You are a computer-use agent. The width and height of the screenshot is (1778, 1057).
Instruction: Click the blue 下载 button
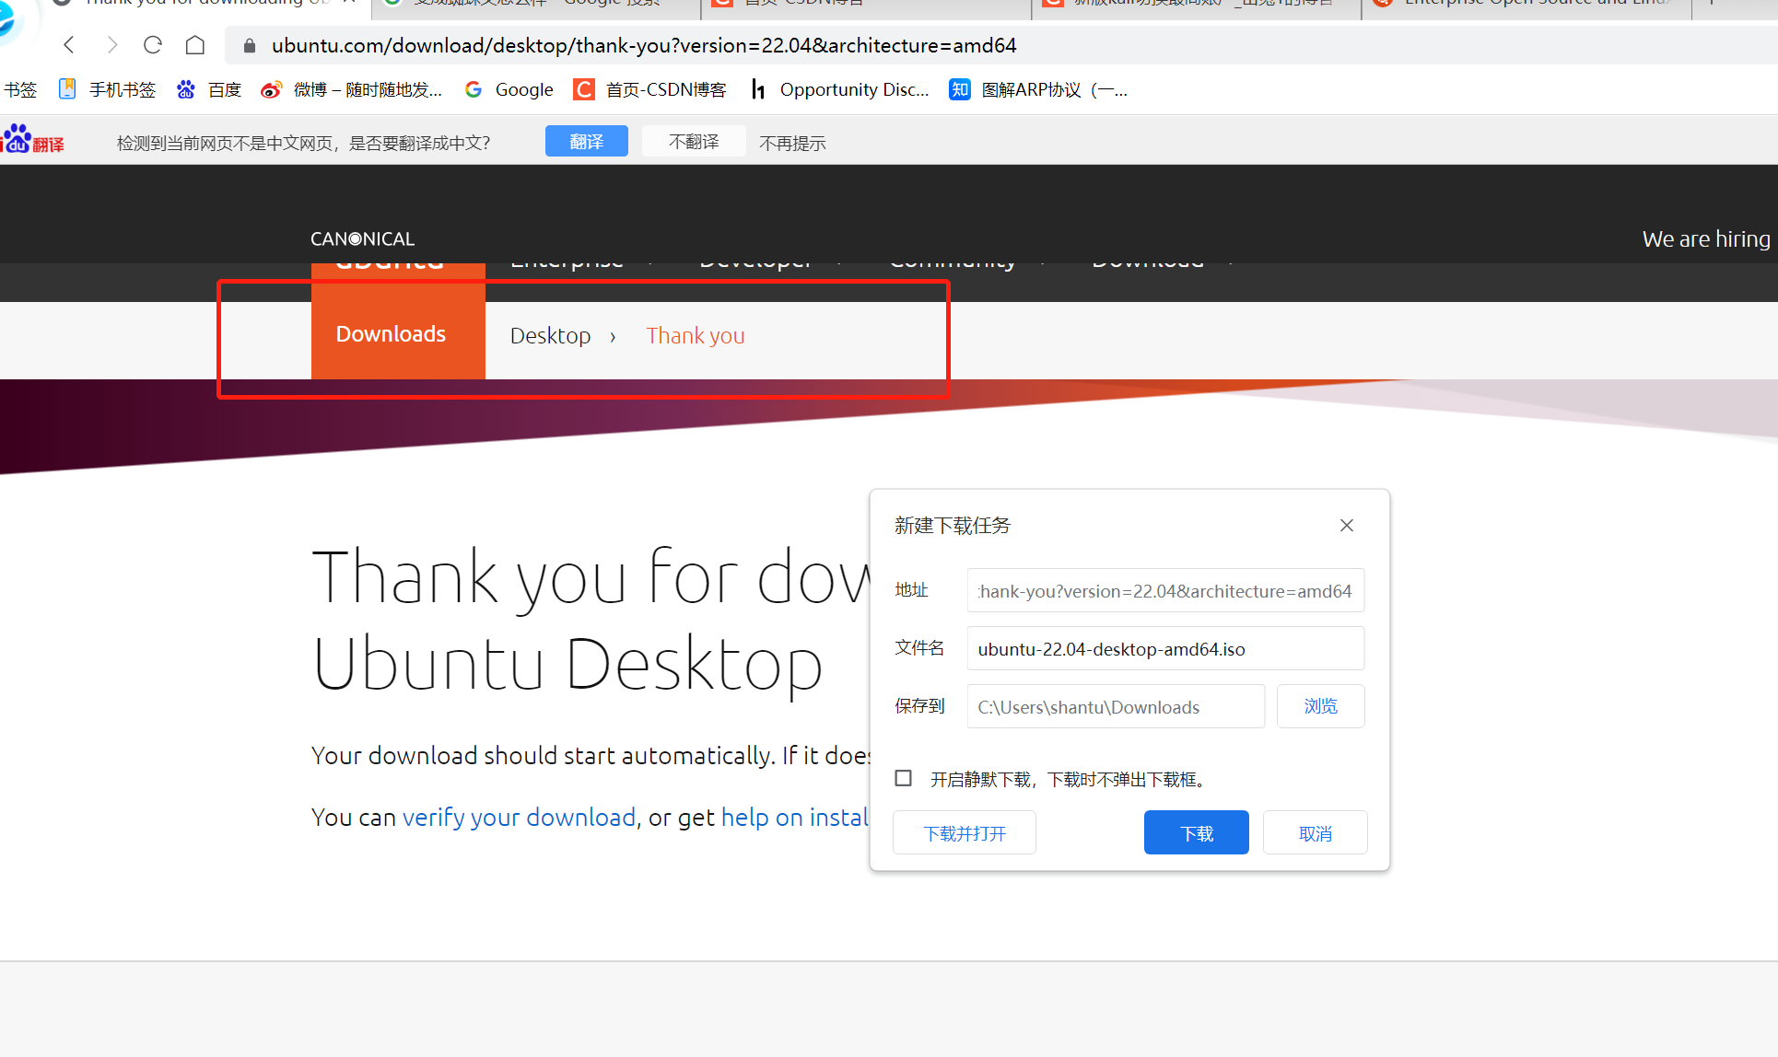pos(1197,832)
